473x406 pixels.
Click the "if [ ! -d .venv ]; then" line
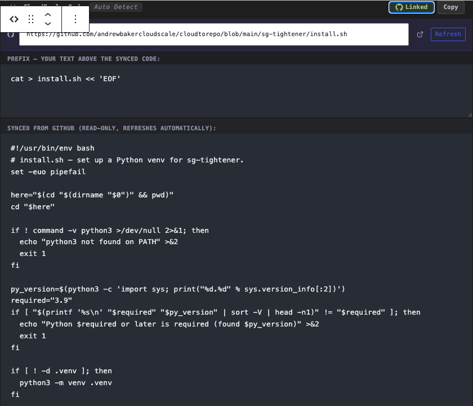tap(61, 371)
